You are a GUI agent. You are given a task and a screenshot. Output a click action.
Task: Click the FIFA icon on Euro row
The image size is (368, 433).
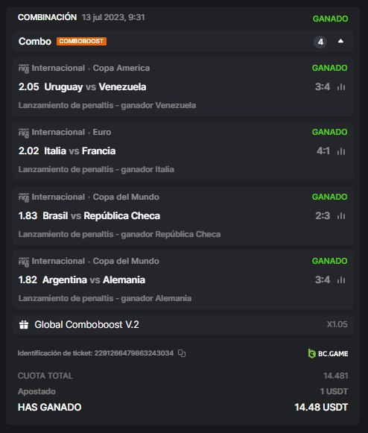coord(24,132)
